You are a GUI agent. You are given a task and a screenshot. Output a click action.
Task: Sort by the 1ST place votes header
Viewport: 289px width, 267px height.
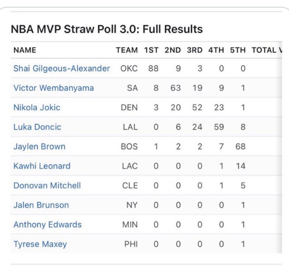(x=151, y=50)
